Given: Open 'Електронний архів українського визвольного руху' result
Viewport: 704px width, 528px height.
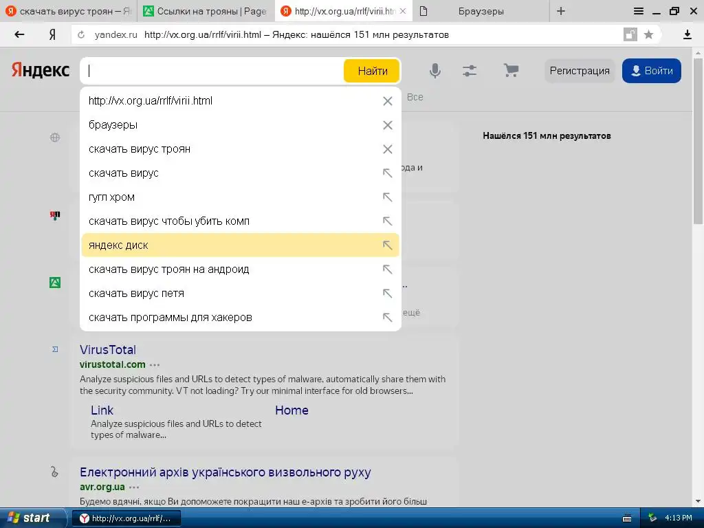Looking at the screenshot, I should coord(225,472).
